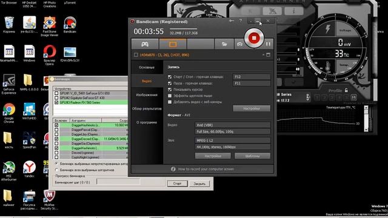
Task: Open Bandicam output folder icon
Action: pos(224,44)
